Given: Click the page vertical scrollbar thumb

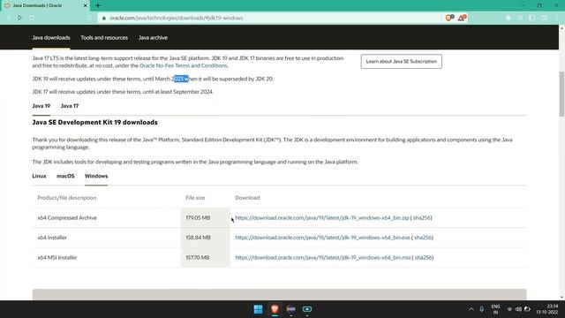Looking at the screenshot, I should tap(561, 94).
